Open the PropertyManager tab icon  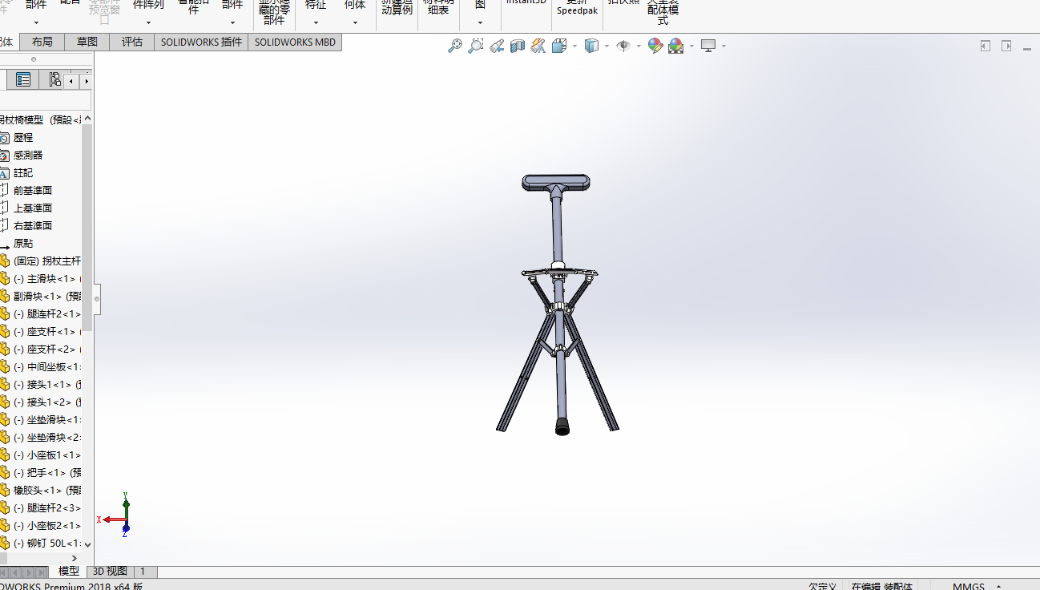click(x=23, y=79)
